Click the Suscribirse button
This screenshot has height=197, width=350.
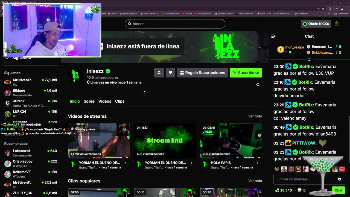pos(246,73)
